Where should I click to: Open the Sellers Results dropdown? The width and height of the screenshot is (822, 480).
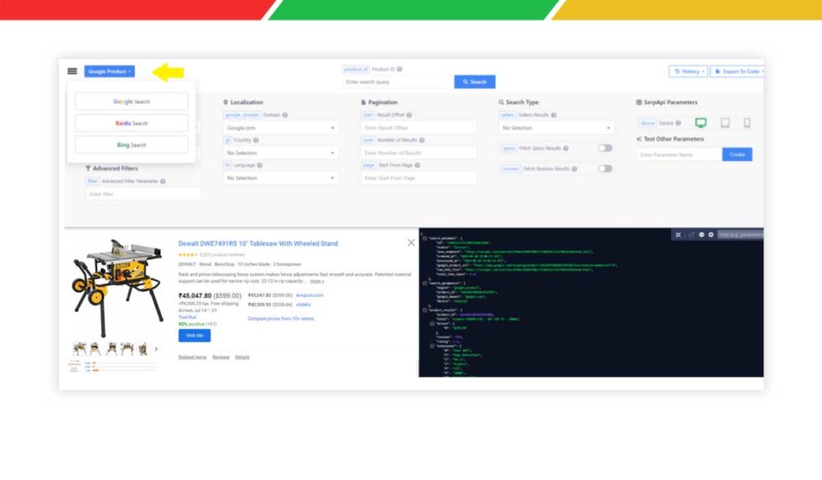tap(556, 128)
